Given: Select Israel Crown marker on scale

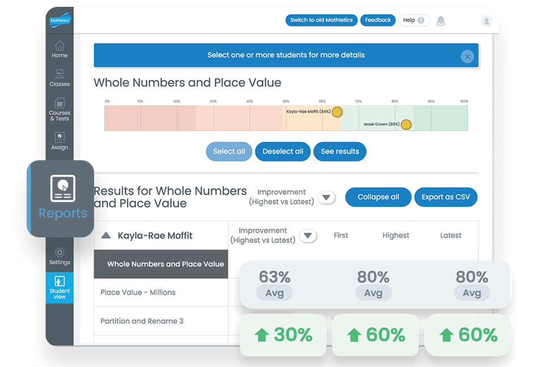Looking at the screenshot, I should [406, 125].
